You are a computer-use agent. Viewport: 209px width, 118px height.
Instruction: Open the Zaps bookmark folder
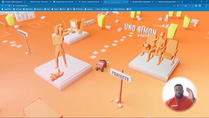point(47,9)
